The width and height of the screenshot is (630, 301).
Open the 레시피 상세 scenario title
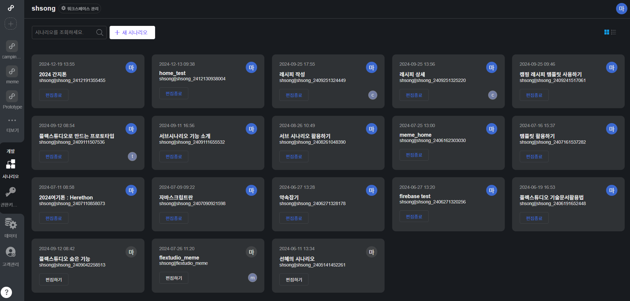tap(412, 74)
